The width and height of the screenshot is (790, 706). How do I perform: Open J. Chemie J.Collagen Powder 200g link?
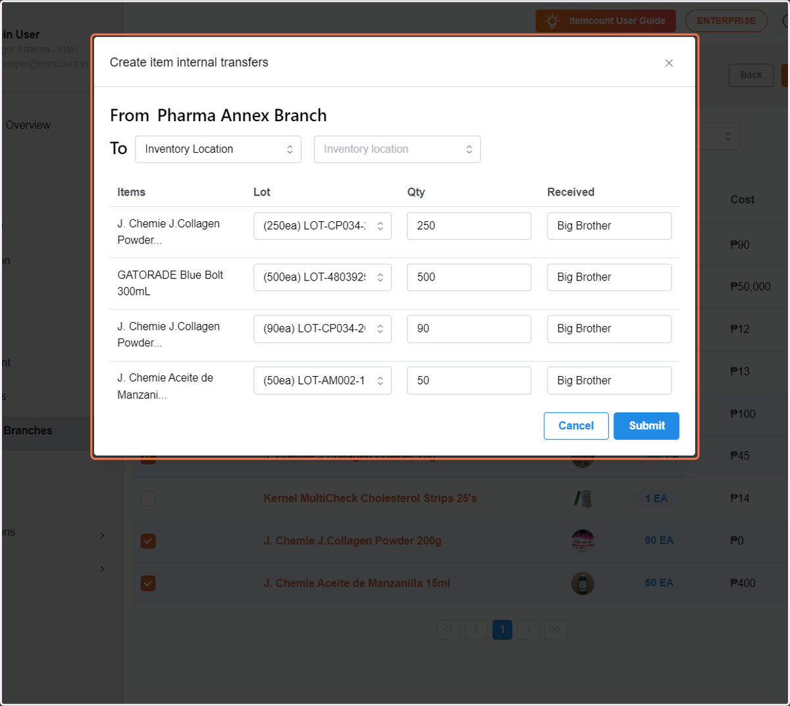pos(352,541)
